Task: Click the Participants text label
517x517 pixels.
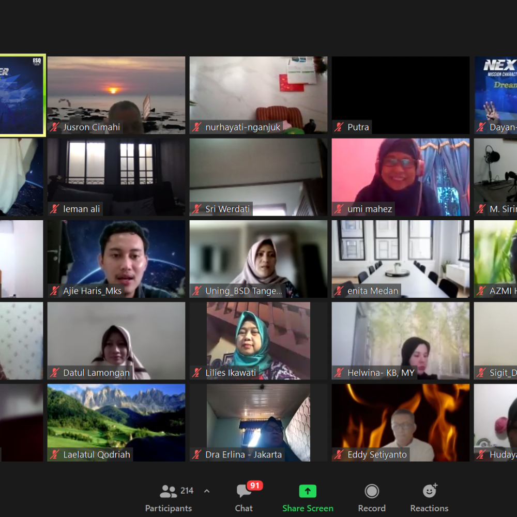Action: click(x=169, y=508)
